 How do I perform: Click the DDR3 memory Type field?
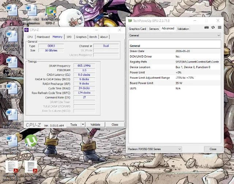[51, 46]
